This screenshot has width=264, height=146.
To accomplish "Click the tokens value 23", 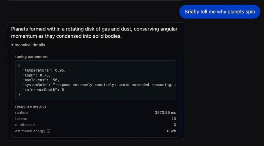I will click(174, 119).
